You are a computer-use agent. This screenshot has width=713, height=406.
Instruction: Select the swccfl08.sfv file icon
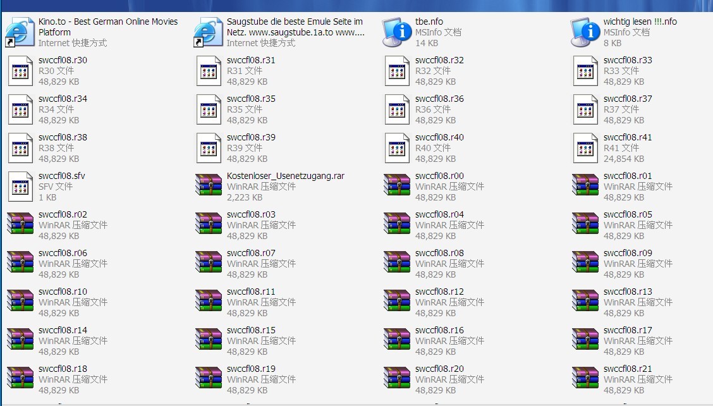(x=20, y=187)
